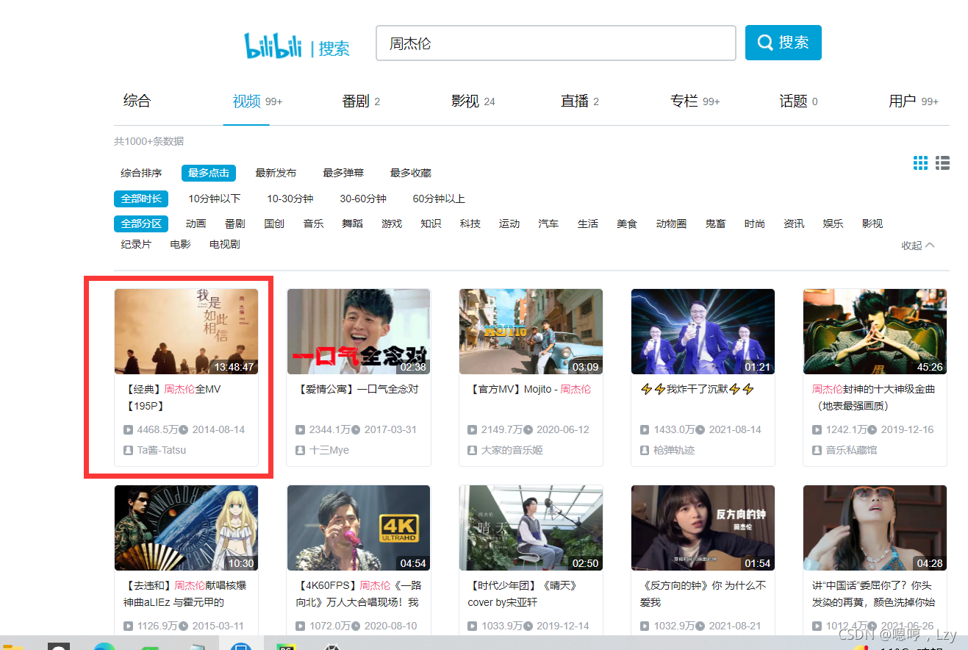Open thumbnail of 一口气全念对 video
The image size is (968, 650).
tap(359, 332)
